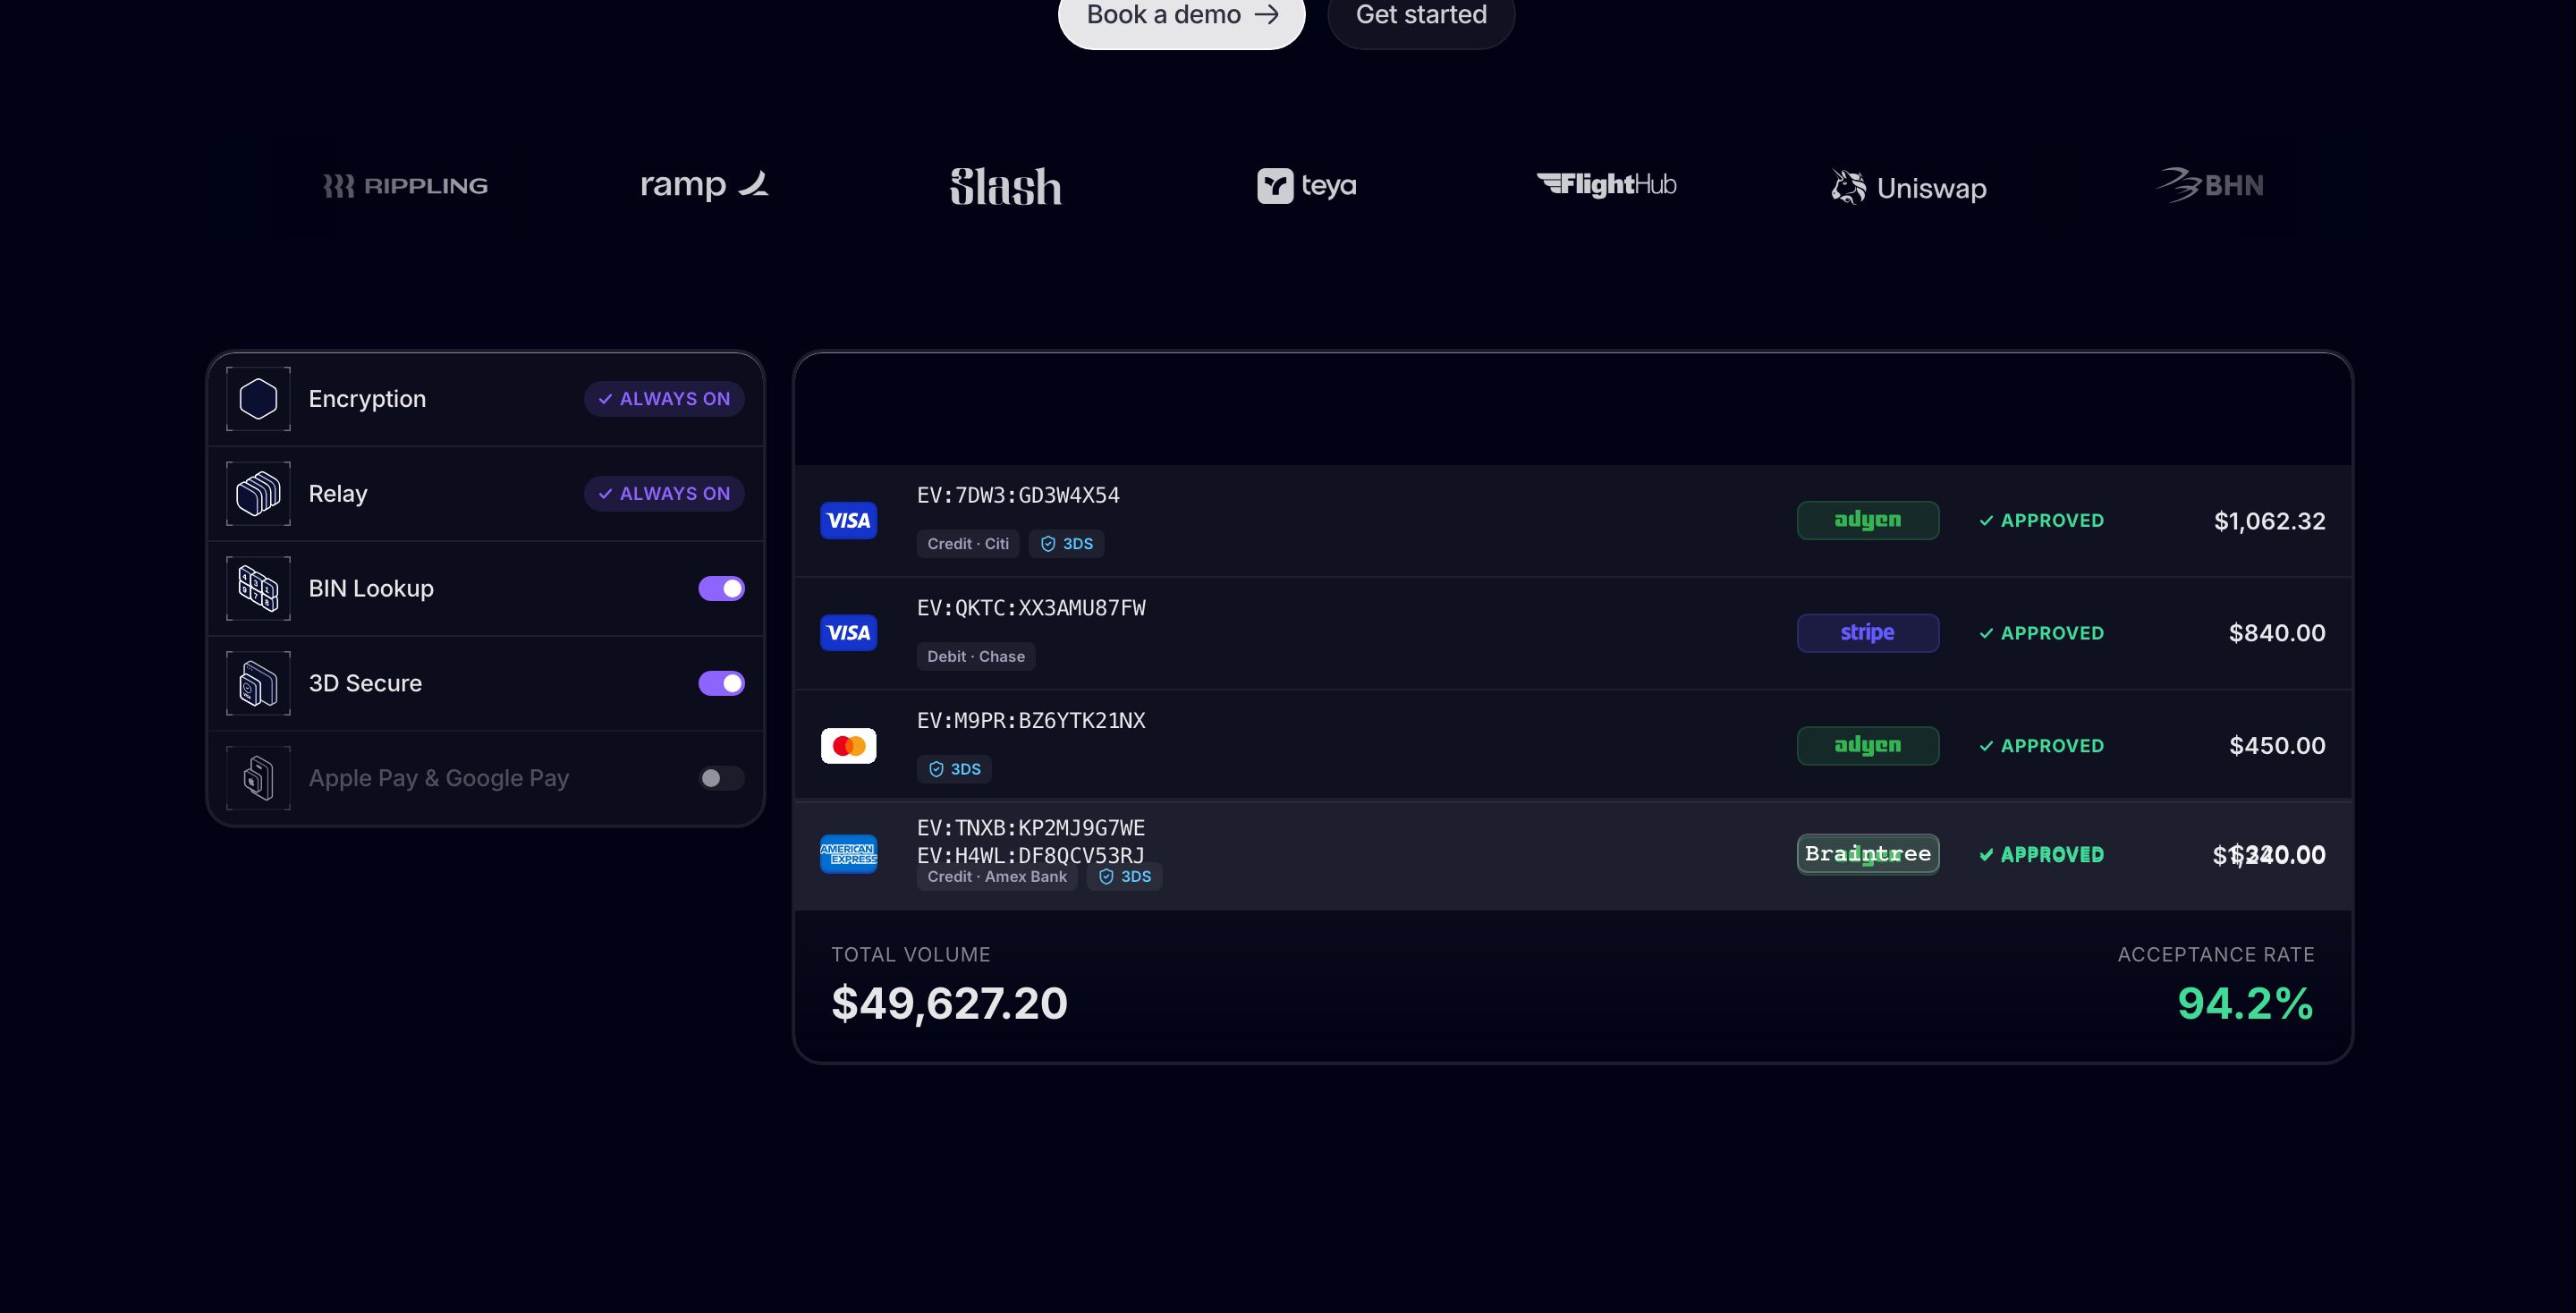The height and width of the screenshot is (1313, 2576).
Task: Click the American Express card logo
Action: click(849, 854)
